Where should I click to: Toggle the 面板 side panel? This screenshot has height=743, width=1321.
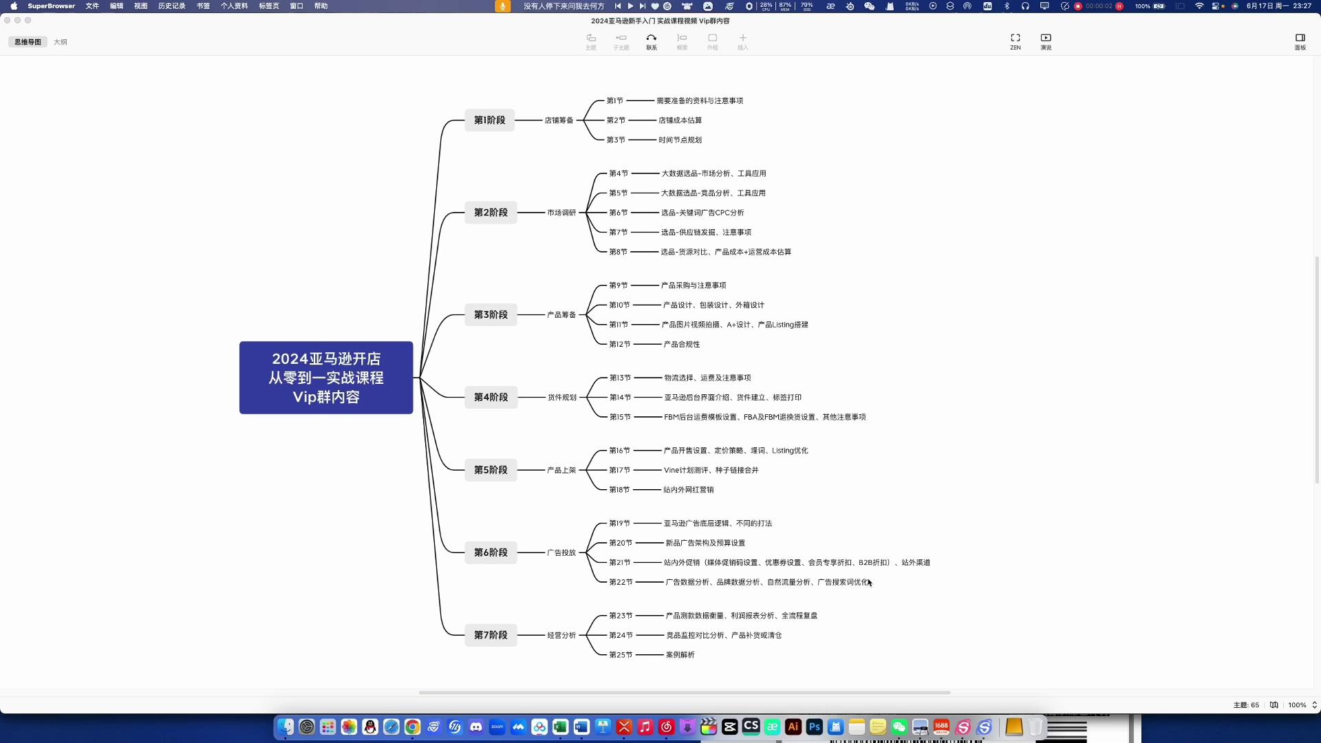point(1300,41)
